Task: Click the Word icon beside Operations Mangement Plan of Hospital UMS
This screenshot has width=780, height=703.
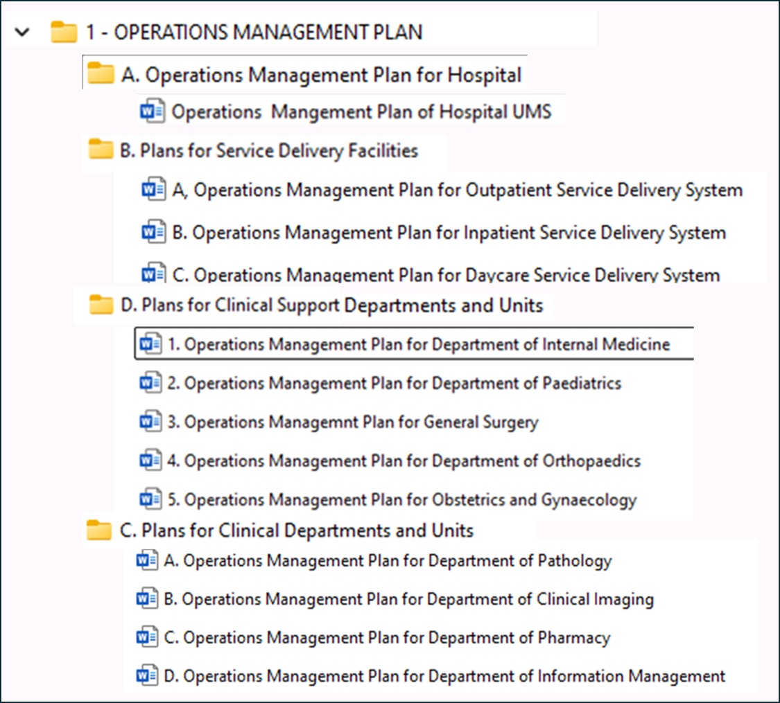Action: [x=154, y=112]
